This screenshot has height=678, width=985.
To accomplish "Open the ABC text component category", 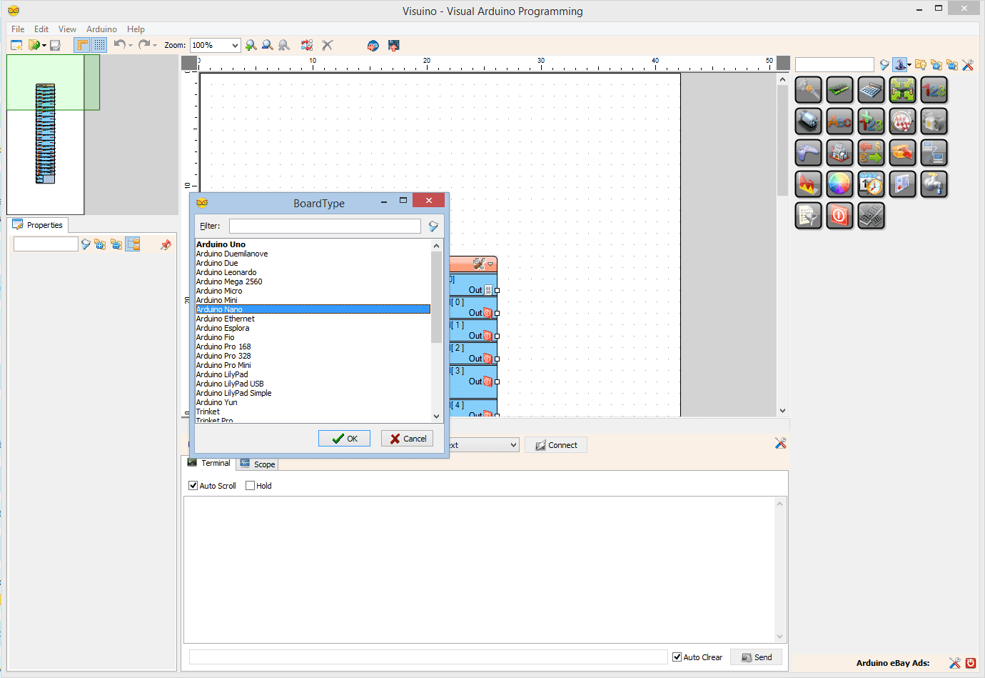I will [x=839, y=121].
